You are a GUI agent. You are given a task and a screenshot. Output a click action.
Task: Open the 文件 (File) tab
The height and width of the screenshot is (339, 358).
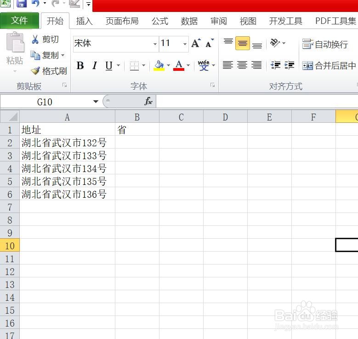[19, 21]
